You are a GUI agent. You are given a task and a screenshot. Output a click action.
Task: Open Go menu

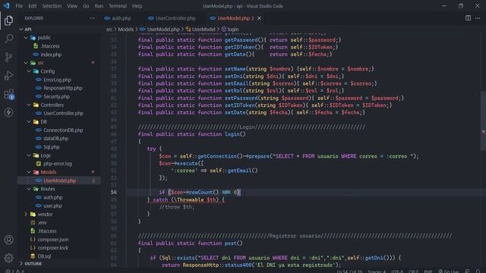click(86, 6)
